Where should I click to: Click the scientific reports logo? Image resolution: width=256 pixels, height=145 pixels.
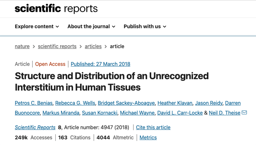[56, 9]
